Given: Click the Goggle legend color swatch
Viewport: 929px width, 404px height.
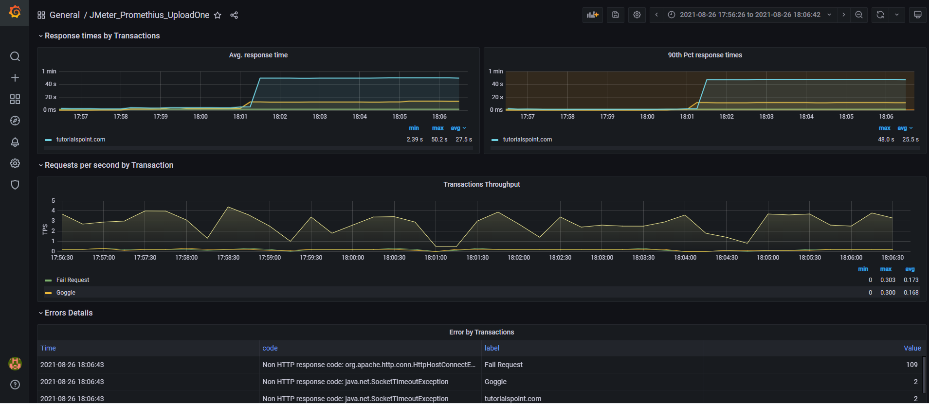Looking at the screenshot, I should pyautogui.click(x=48, y=293).
